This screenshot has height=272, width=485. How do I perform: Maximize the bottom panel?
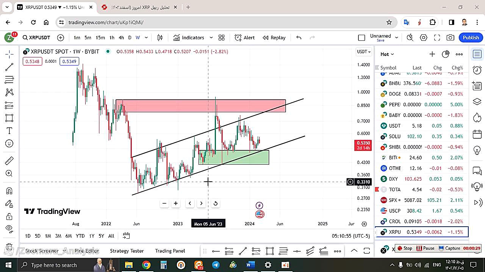[x=366, y=251]
